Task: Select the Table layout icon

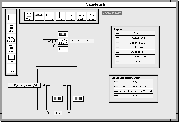Action: [x=11, y=68]
